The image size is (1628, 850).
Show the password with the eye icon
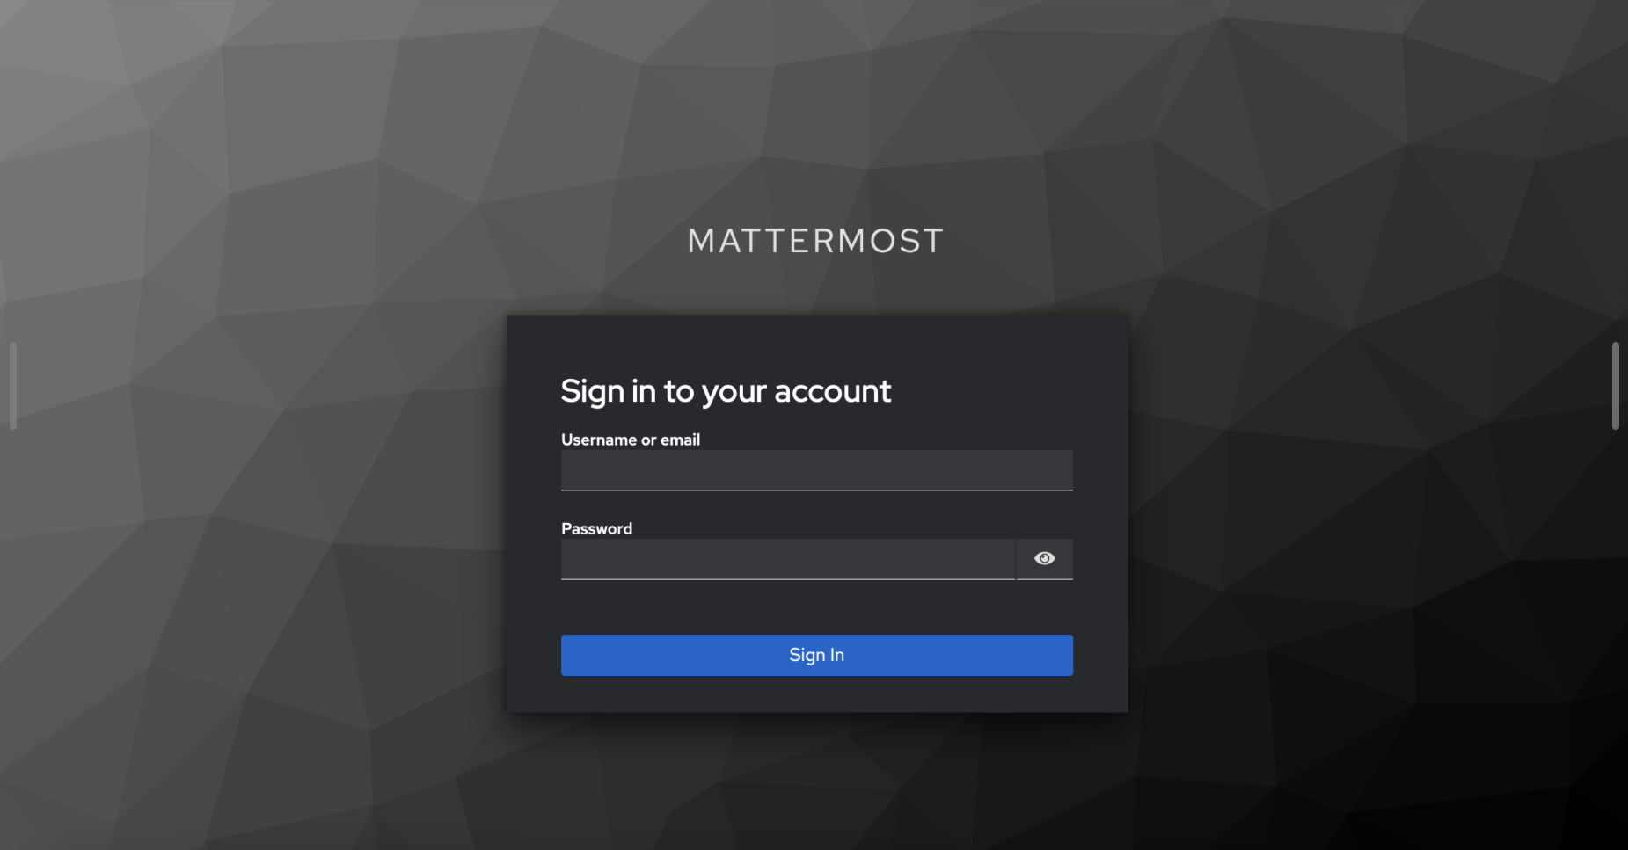tap(1044, 559)
